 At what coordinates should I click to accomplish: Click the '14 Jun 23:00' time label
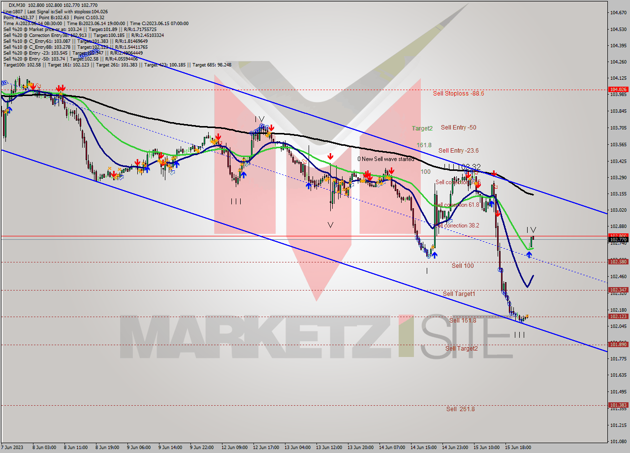point(455,448)
